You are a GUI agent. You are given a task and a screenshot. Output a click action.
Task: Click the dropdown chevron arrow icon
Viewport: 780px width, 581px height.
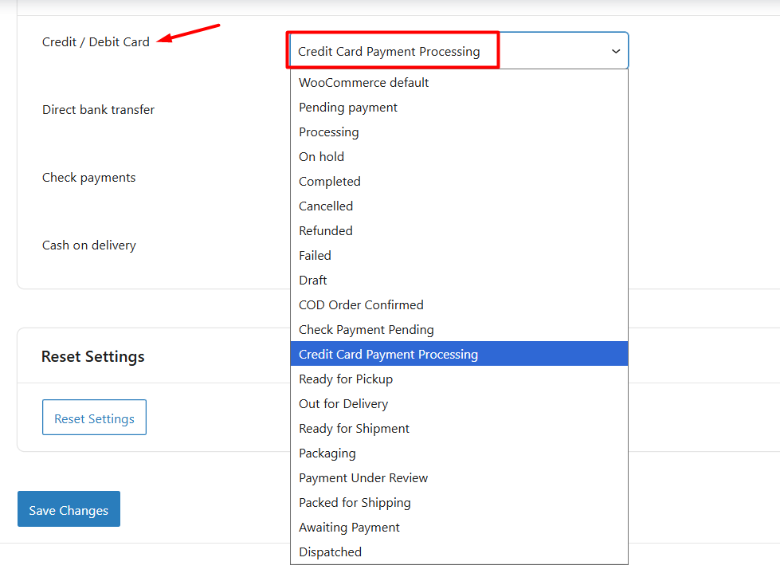[x=615, y=51]
